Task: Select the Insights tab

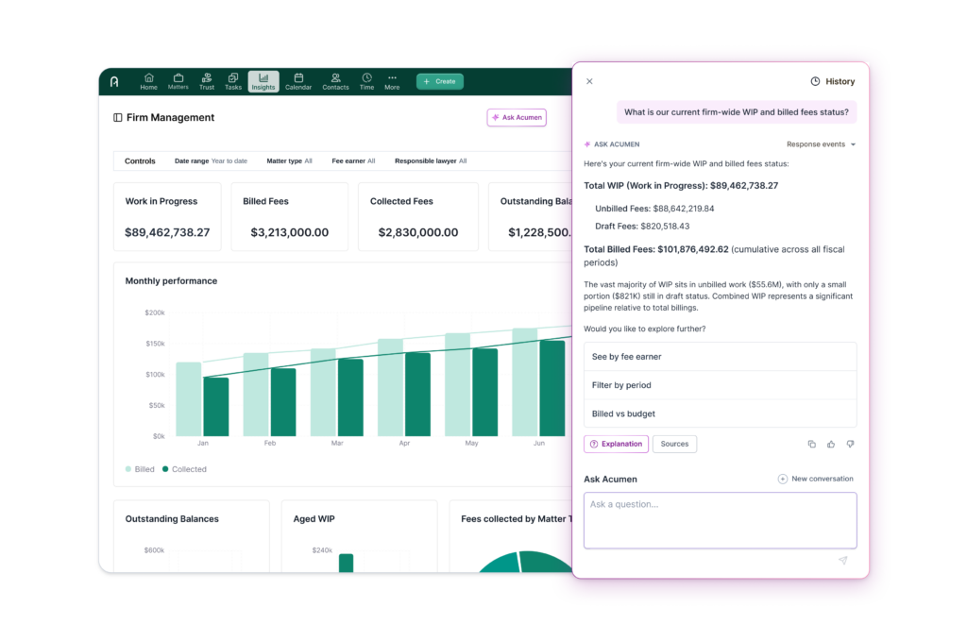Action: coord(263,81)
